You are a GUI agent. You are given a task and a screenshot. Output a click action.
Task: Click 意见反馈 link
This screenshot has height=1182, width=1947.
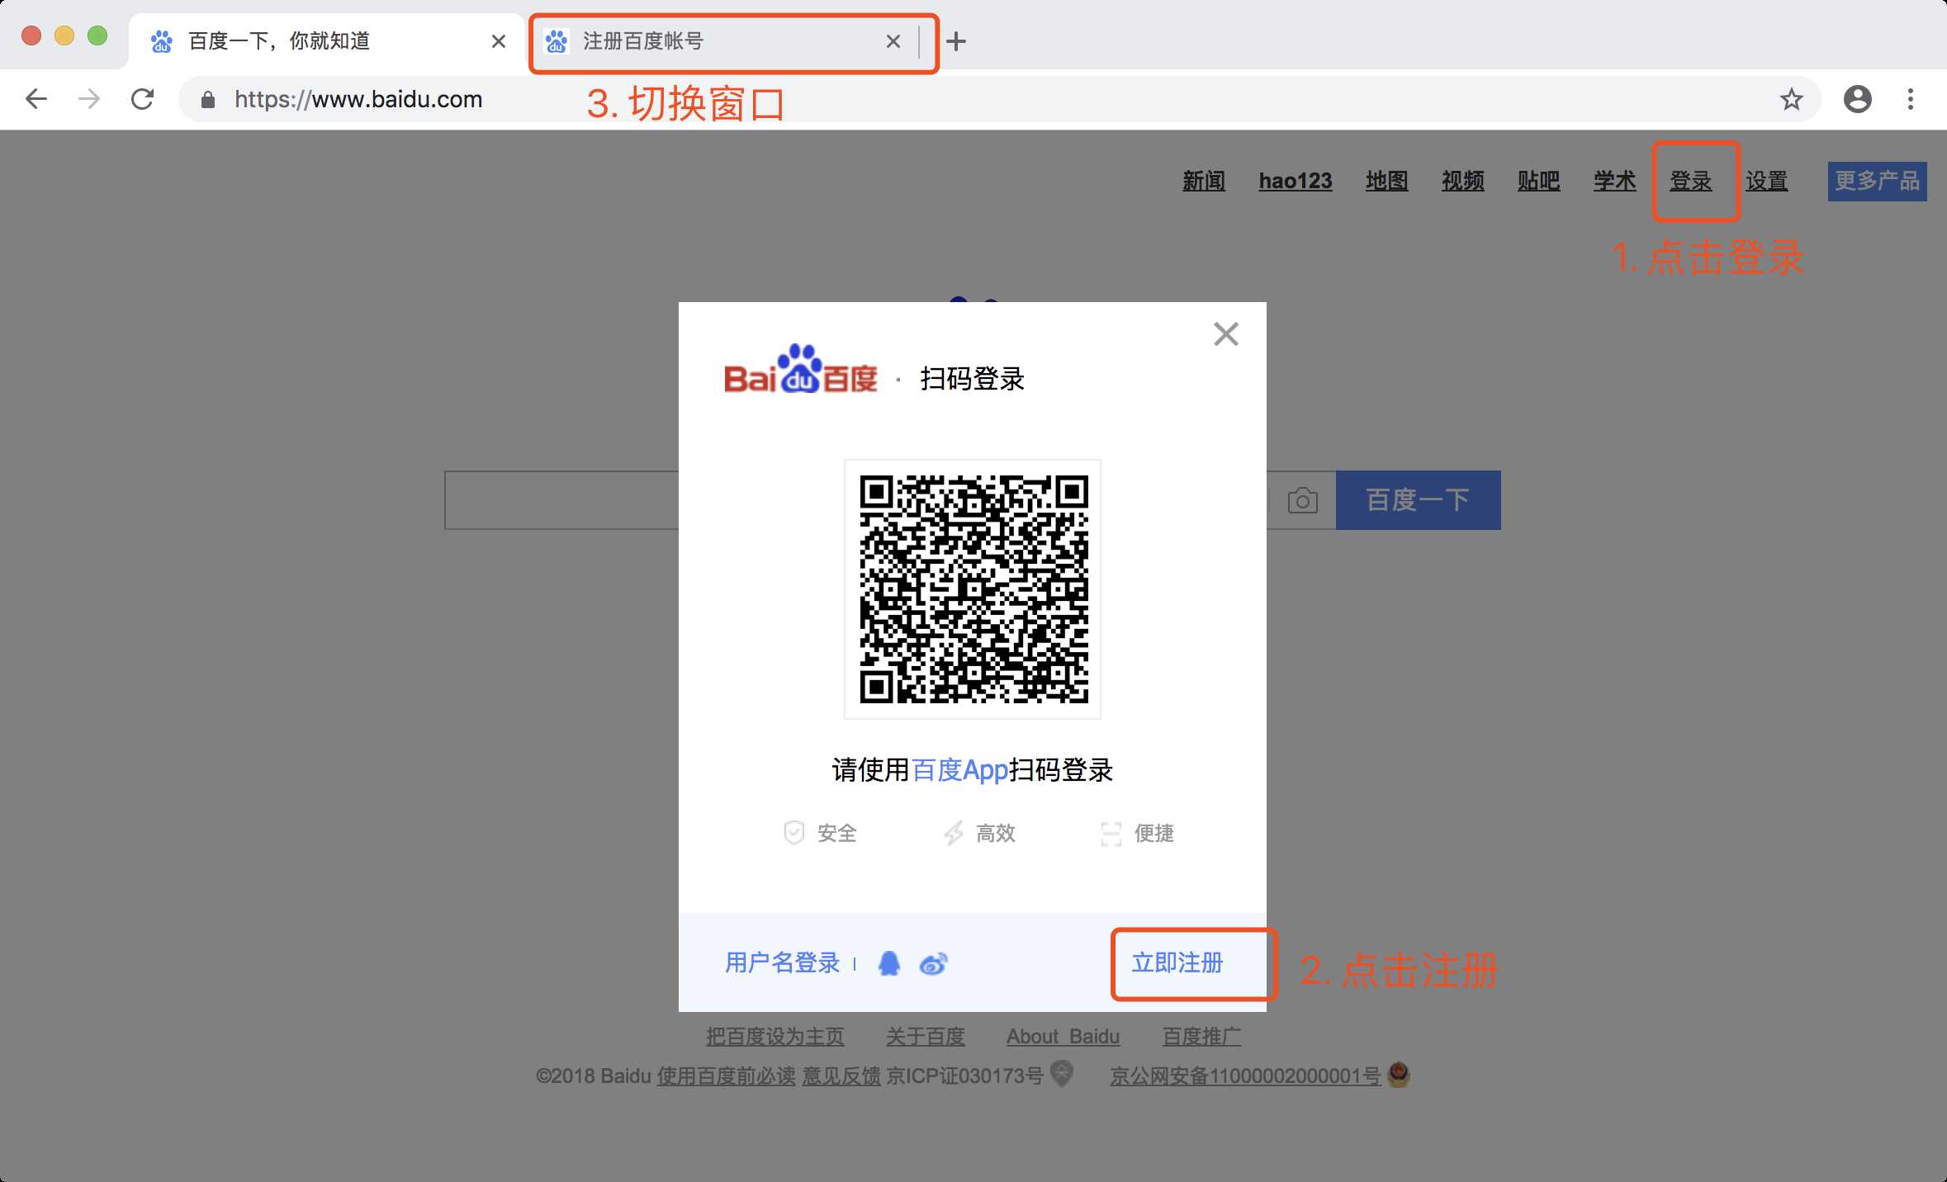point(841,1076)
